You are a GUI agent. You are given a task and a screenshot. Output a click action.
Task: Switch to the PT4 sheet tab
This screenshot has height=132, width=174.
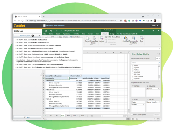pos(68,116)
